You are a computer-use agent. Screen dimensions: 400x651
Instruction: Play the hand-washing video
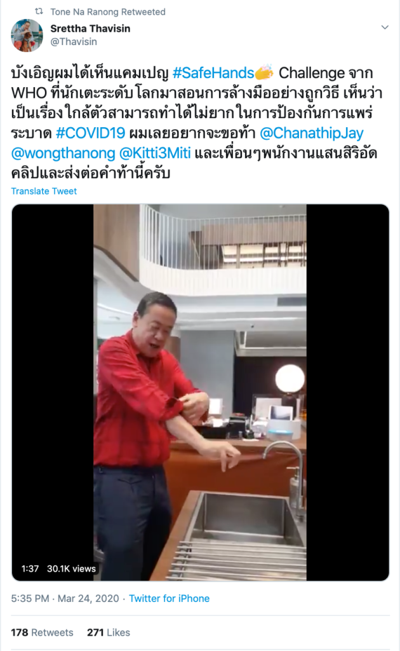[x=200, y=392]
